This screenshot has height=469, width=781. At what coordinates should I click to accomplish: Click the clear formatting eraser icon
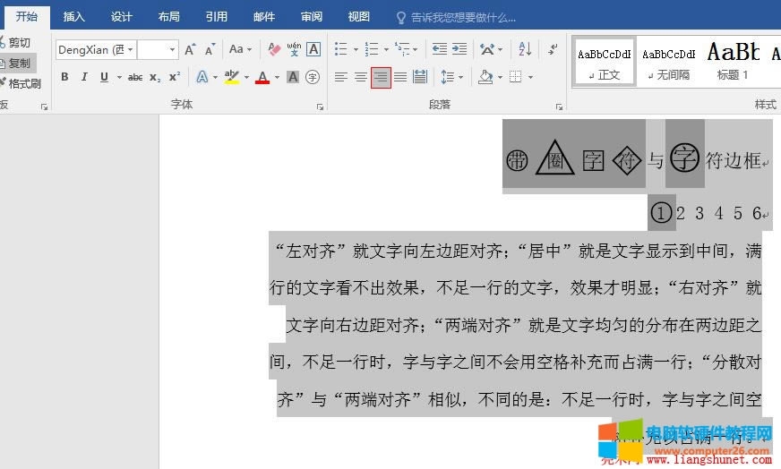(x=274, y=49)
